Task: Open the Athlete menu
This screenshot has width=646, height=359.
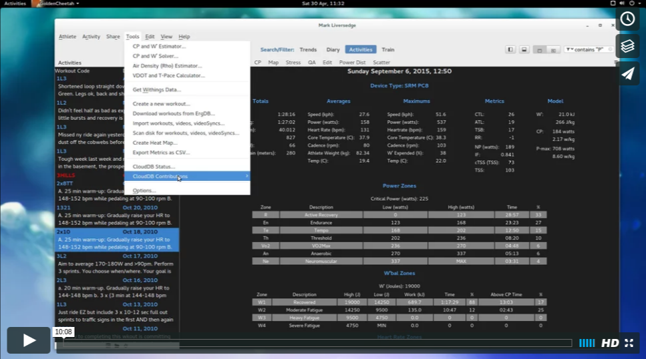Action: click(x=67, y=37)
